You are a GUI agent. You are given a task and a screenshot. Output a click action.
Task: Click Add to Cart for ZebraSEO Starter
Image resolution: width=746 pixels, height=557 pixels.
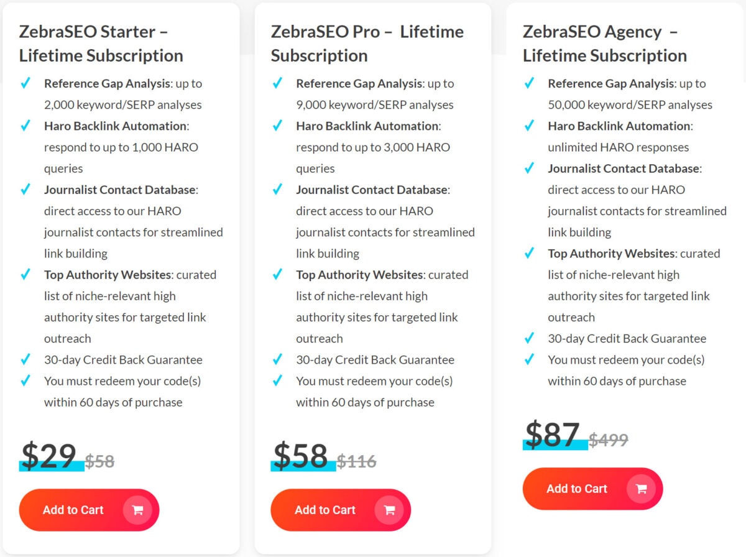click(73, 510)
